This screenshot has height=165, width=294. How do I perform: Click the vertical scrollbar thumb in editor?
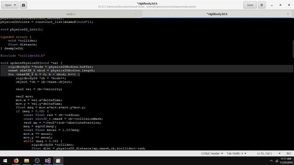click(x=293, y=49)
